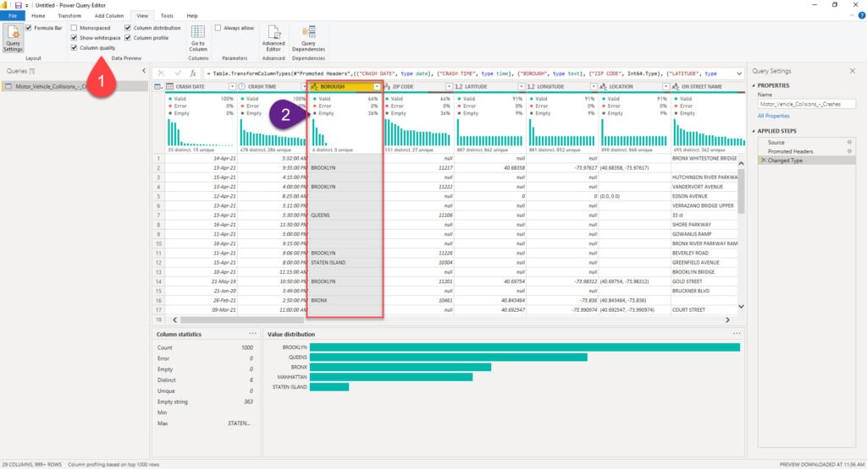
Task: Toggle Column distribution checkbox
Action: click(x=128, y=28)
